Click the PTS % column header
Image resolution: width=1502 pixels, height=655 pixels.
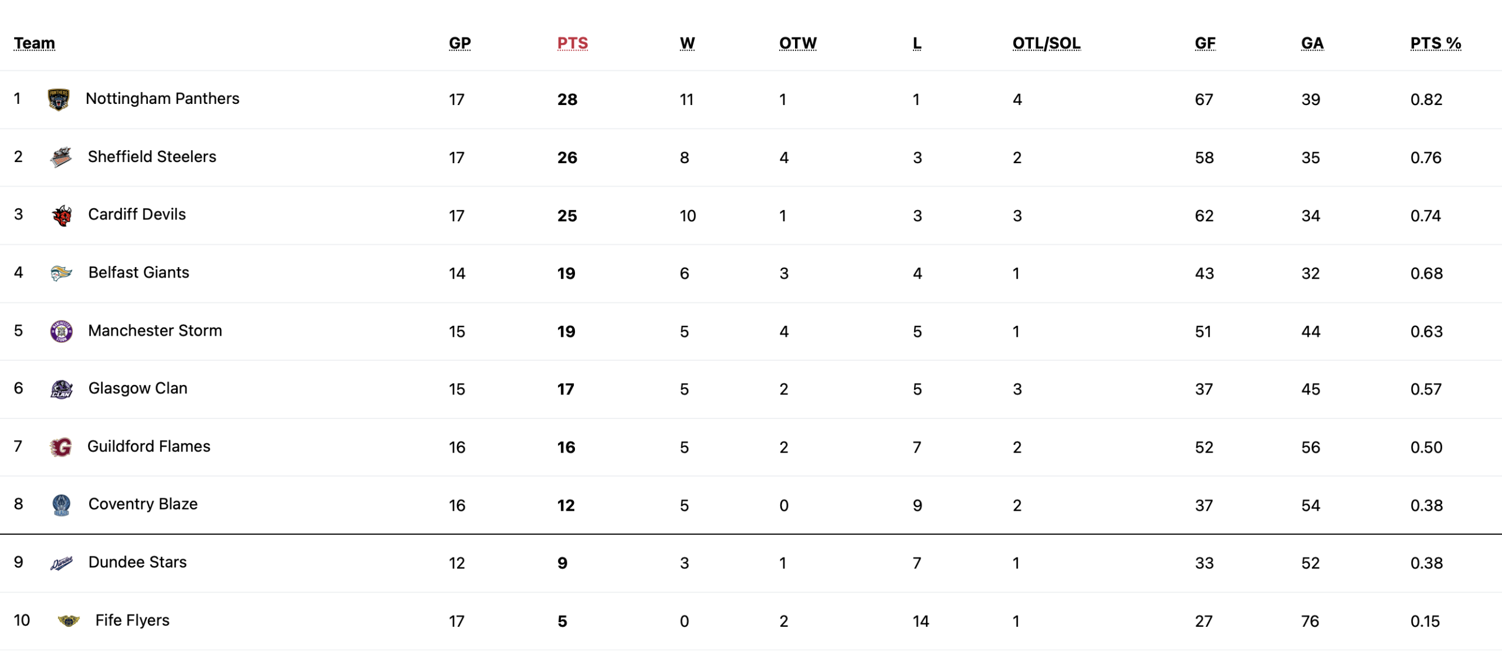[1435, 43]
